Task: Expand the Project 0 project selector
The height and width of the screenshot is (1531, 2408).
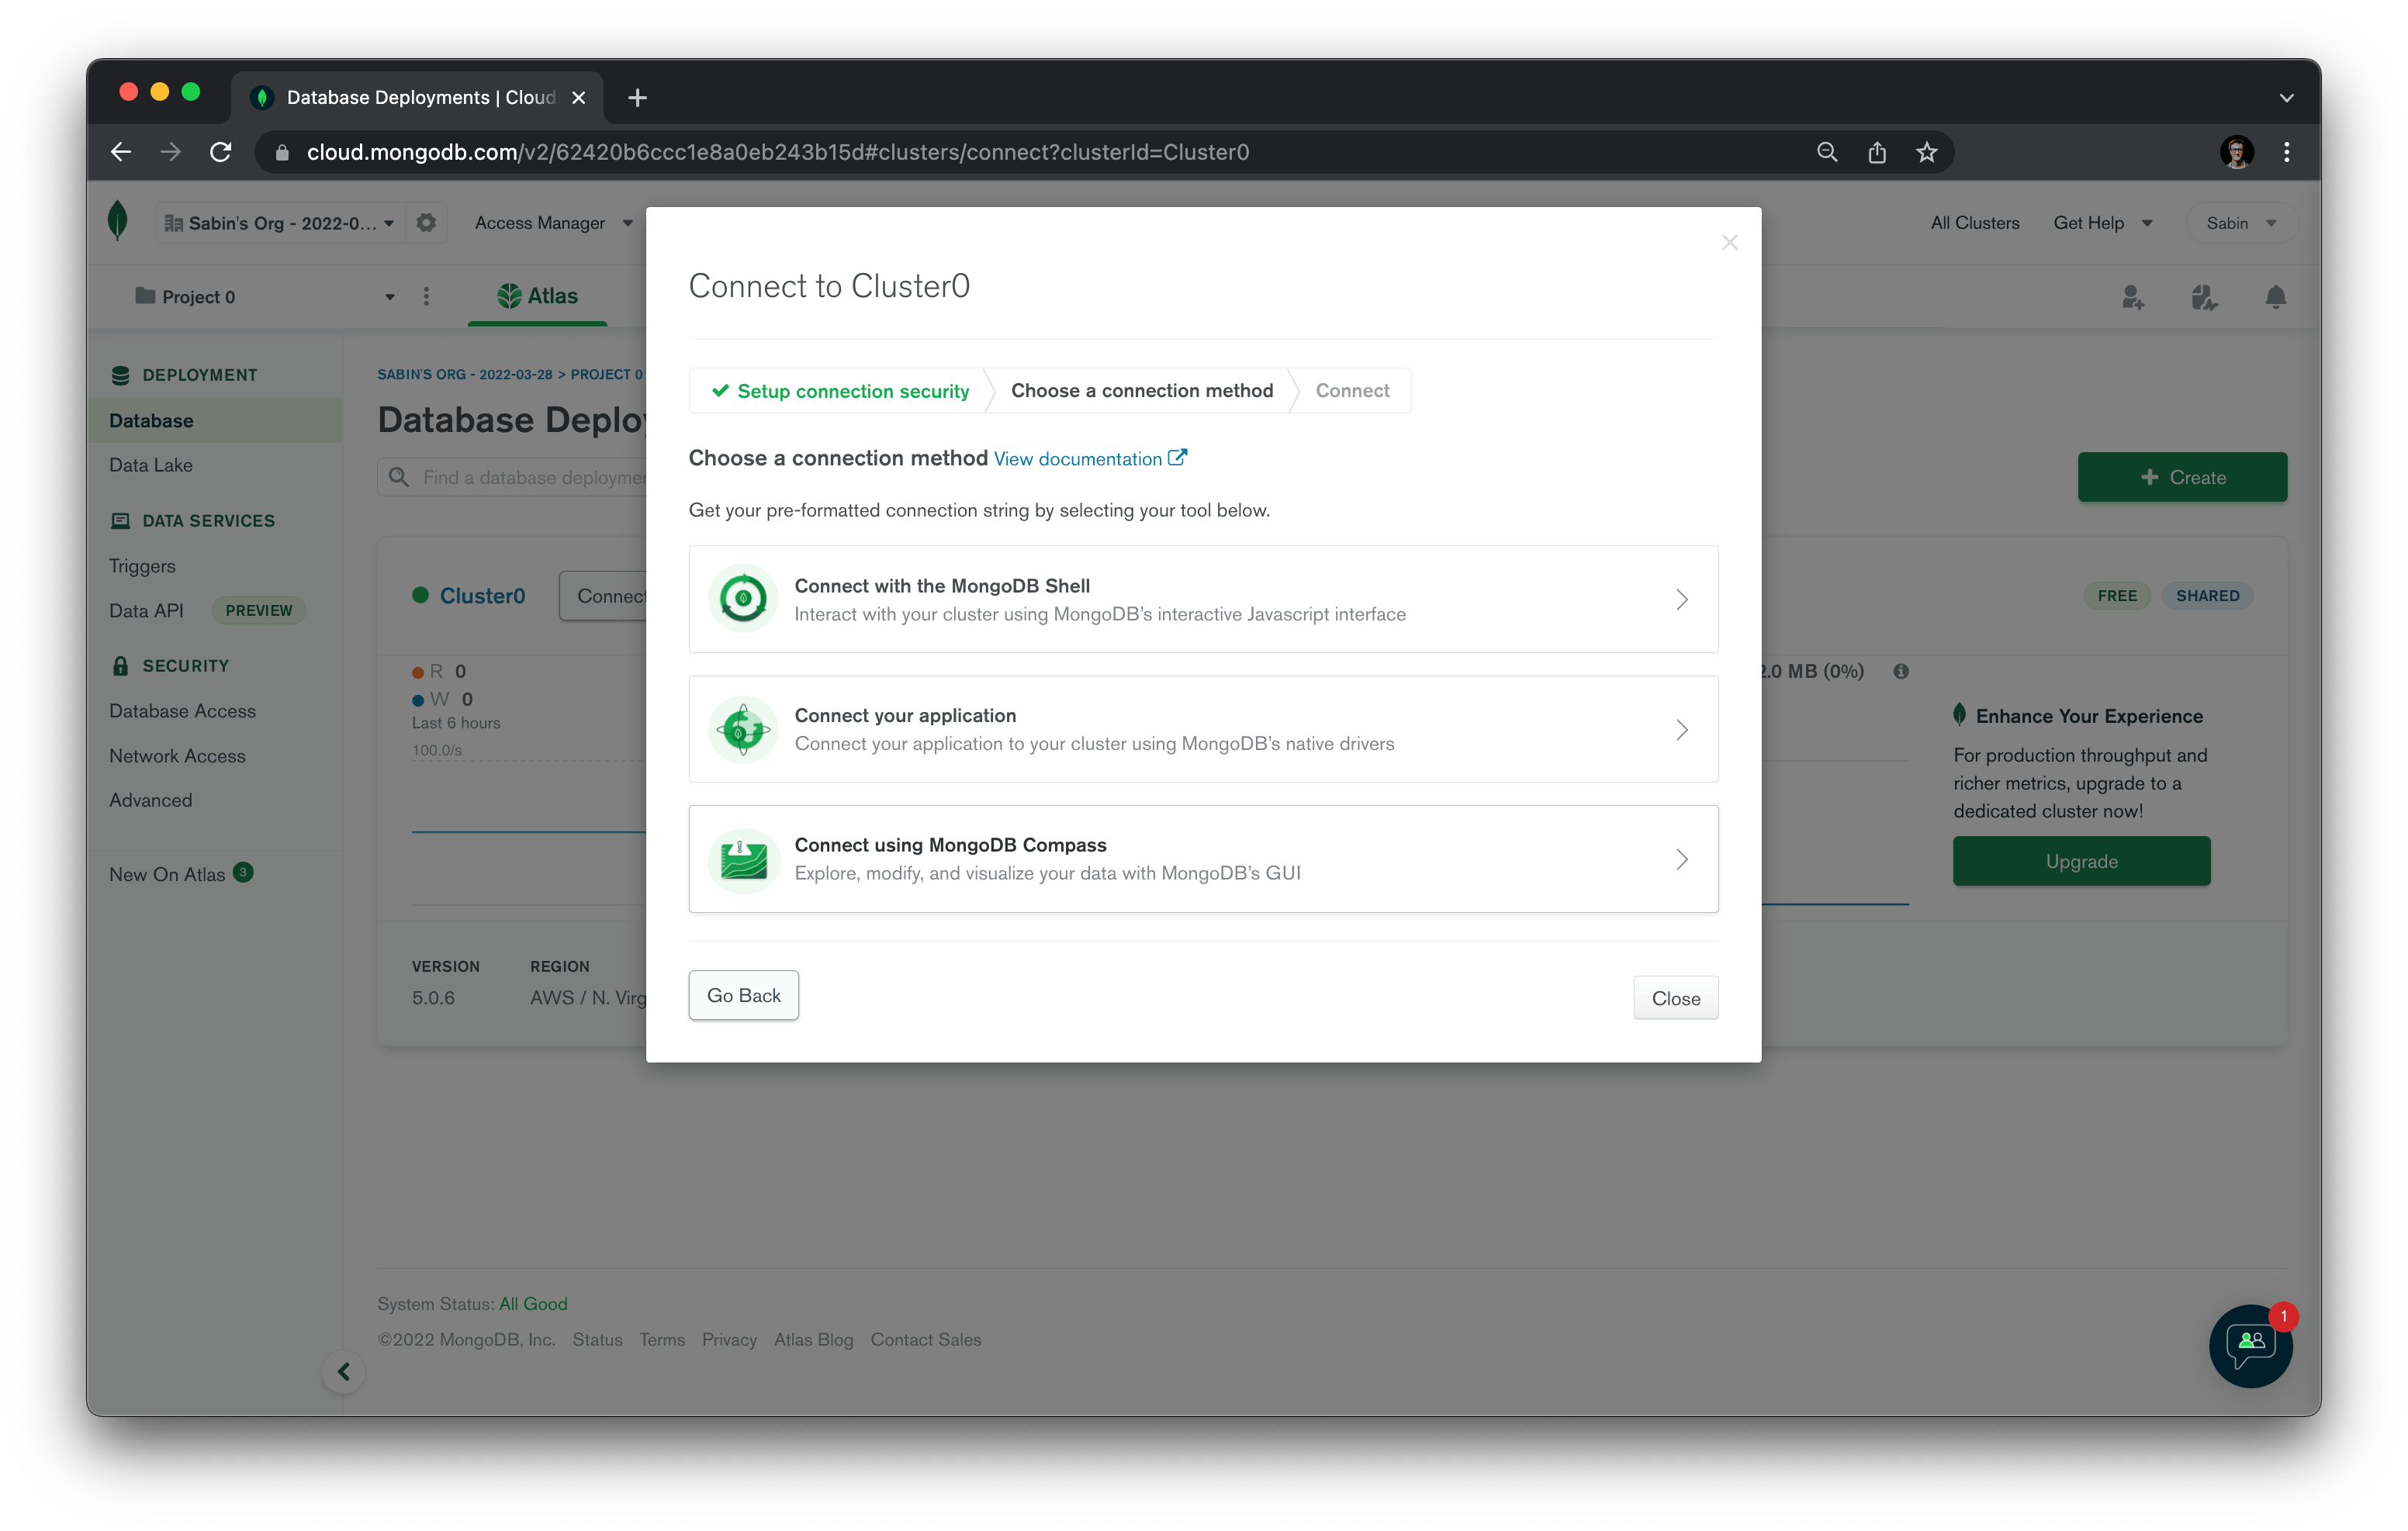Action: [265, 297]
